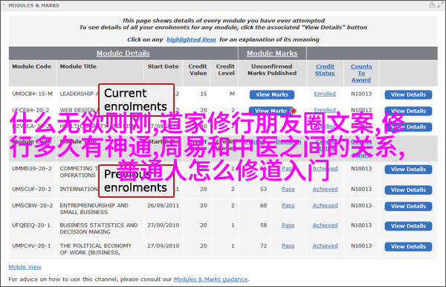Click Achieved status for UMPC4V-20-1
446x287 pixels.
point(325,246)
